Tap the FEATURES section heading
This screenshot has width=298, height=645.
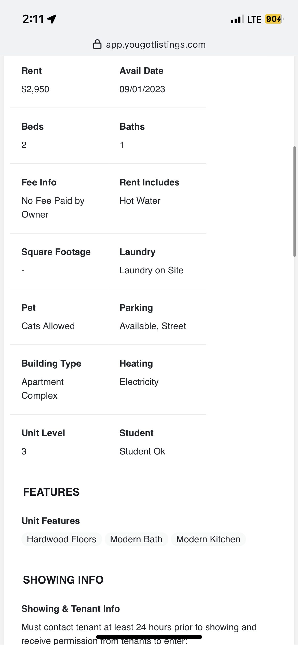pos(51,492)
